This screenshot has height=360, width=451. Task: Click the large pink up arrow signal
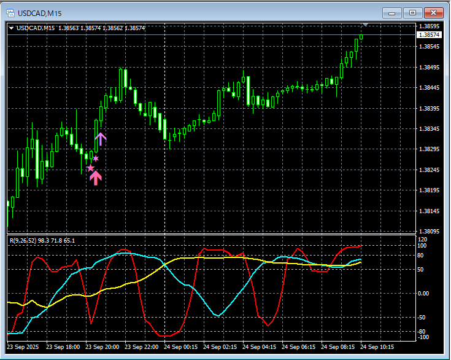tap(96, 178)
